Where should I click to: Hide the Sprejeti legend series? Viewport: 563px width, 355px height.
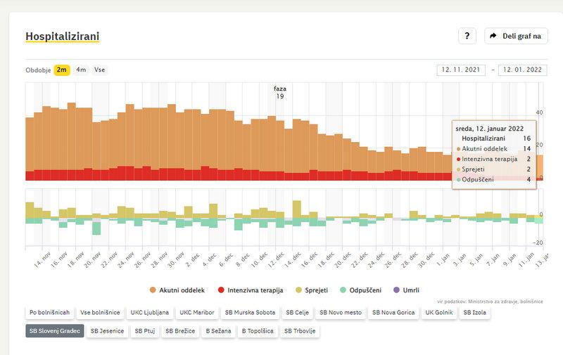[x=312, y=290]
